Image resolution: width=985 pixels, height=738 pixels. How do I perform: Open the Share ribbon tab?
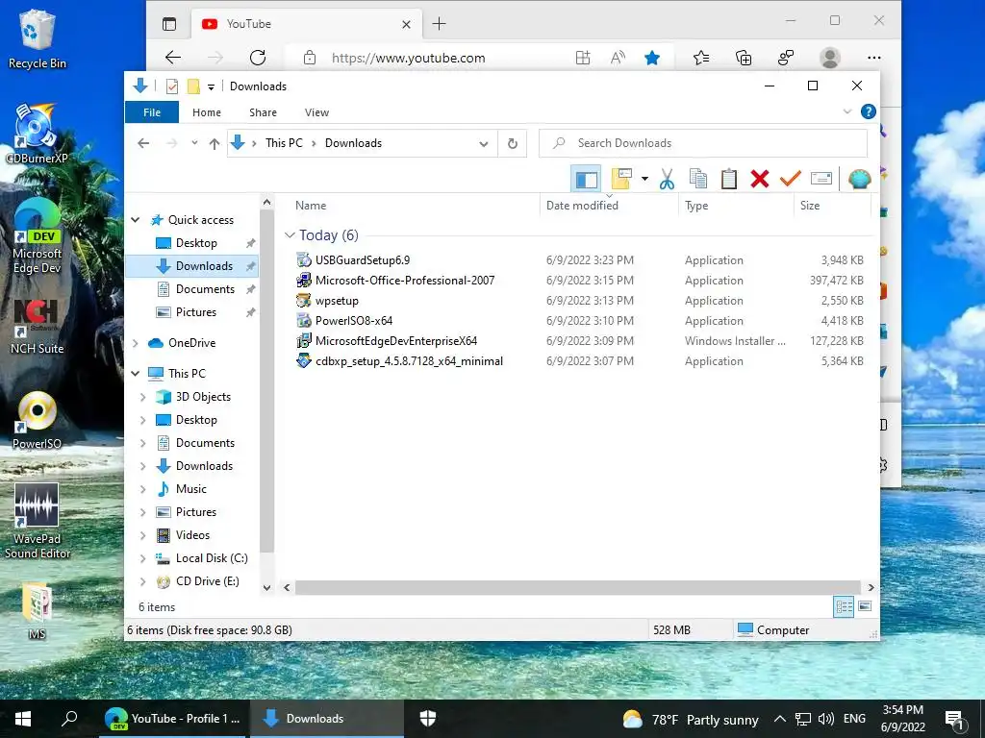click(x=263, y=112)
